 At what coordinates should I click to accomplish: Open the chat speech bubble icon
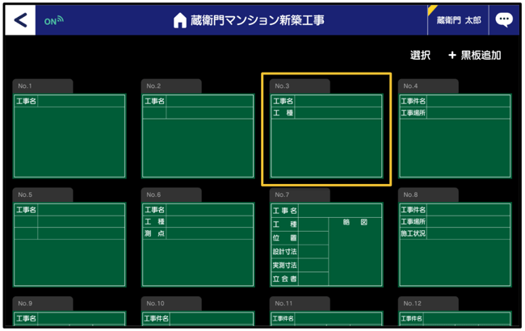pyautogui.click(x=503, y=20)
